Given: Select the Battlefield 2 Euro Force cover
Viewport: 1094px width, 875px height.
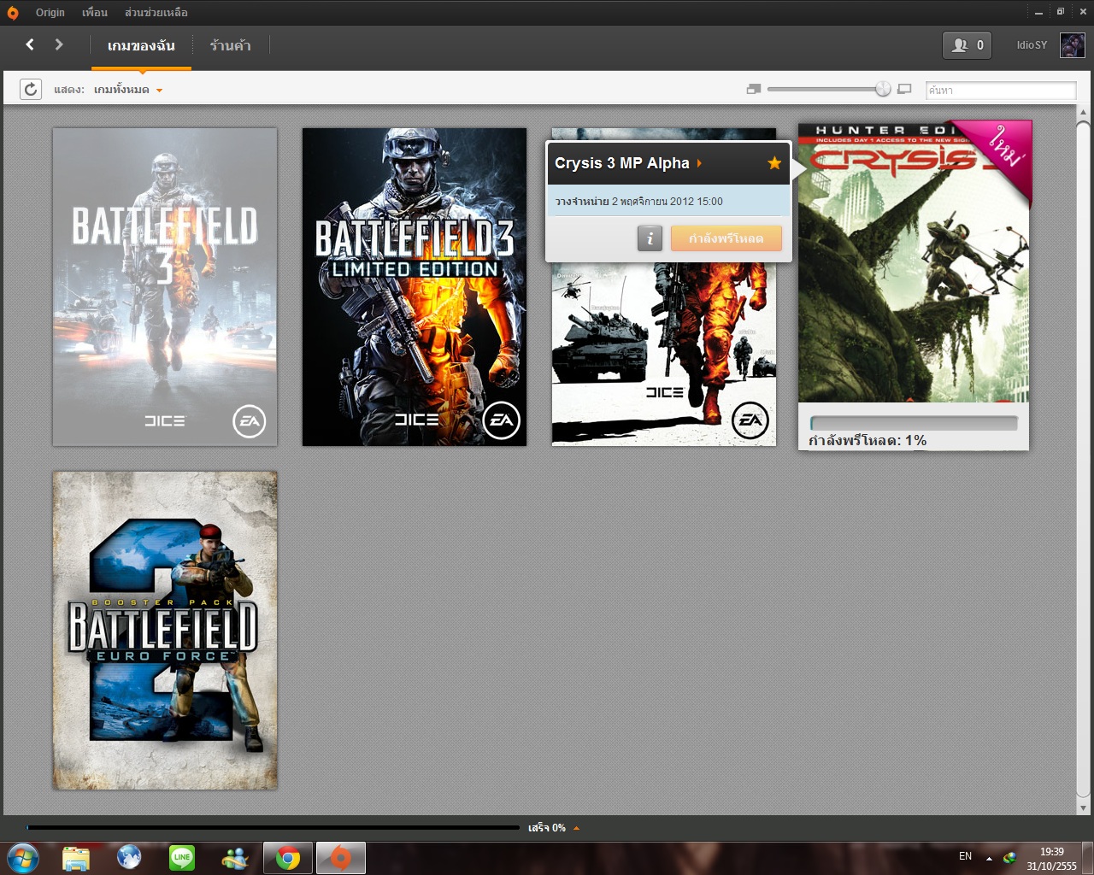Looking at the screenshot, I should [x=165, y=630].
